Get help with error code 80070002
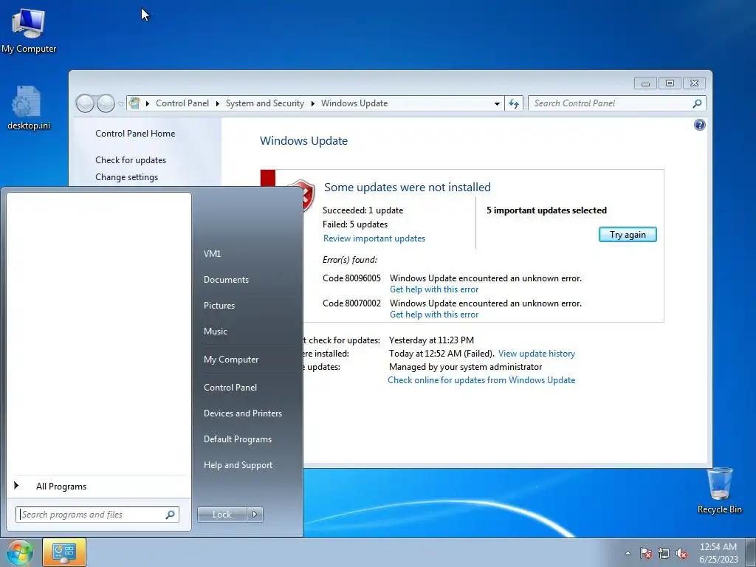The image size is (756, 567). point(434,315)
